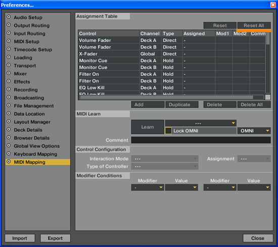
Task: Activate the MIDI Learn button
Action: coord(148,127)
